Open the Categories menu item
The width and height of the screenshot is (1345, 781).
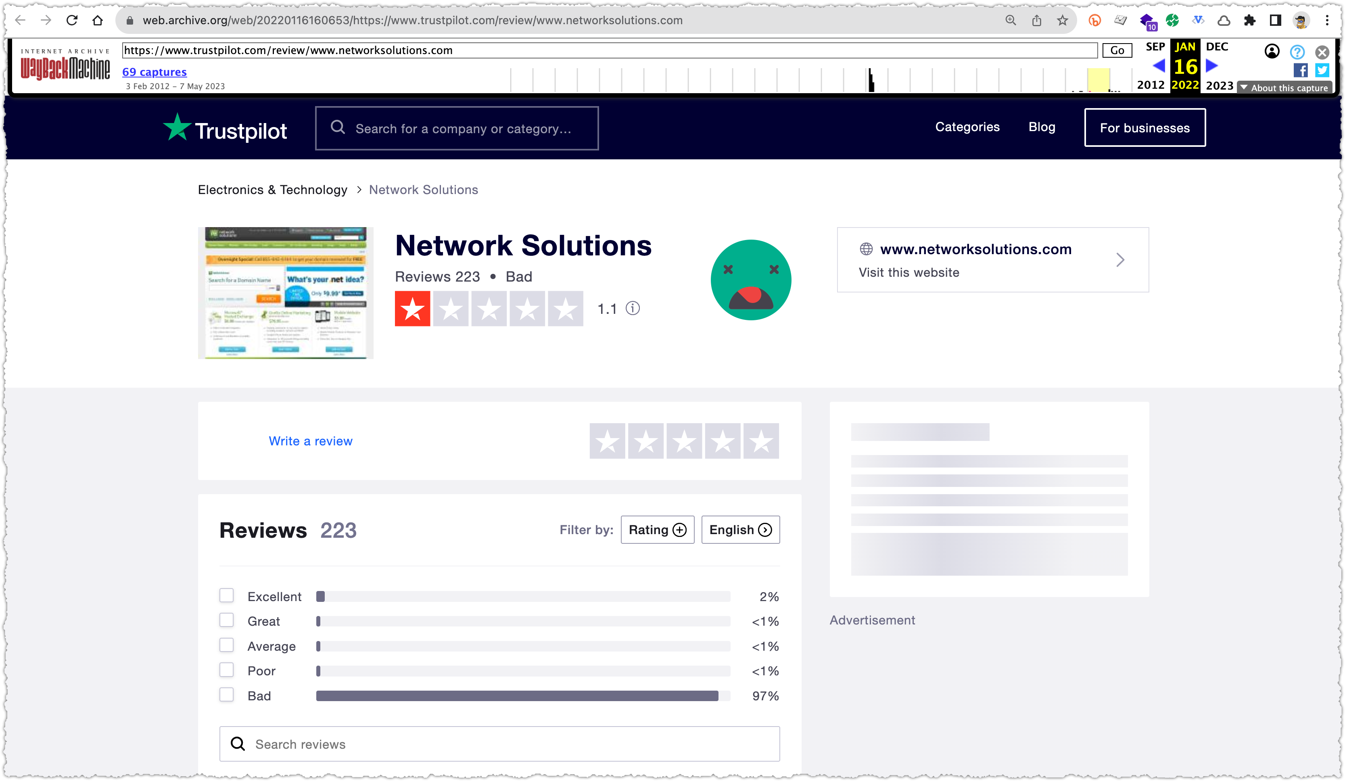pos(967,127)
